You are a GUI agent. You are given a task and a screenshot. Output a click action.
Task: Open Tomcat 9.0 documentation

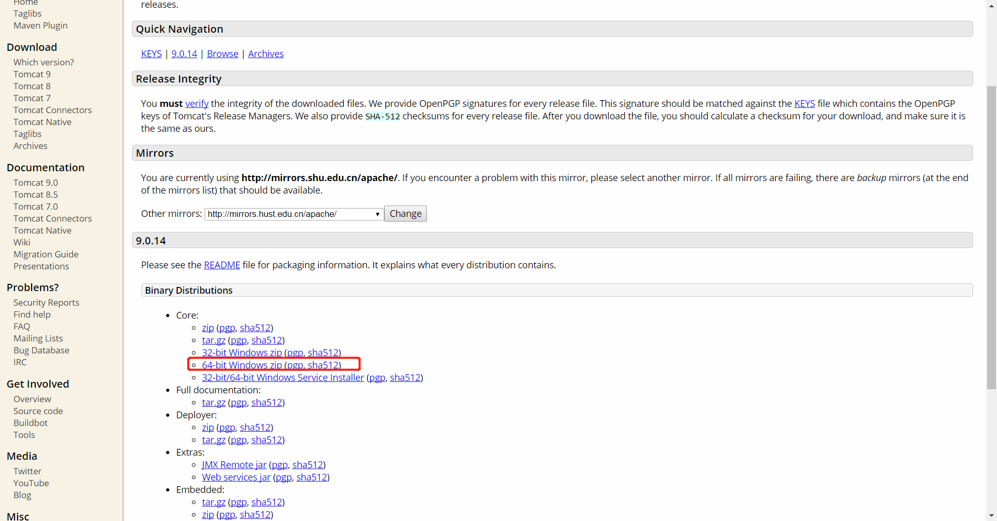point(36,183)
